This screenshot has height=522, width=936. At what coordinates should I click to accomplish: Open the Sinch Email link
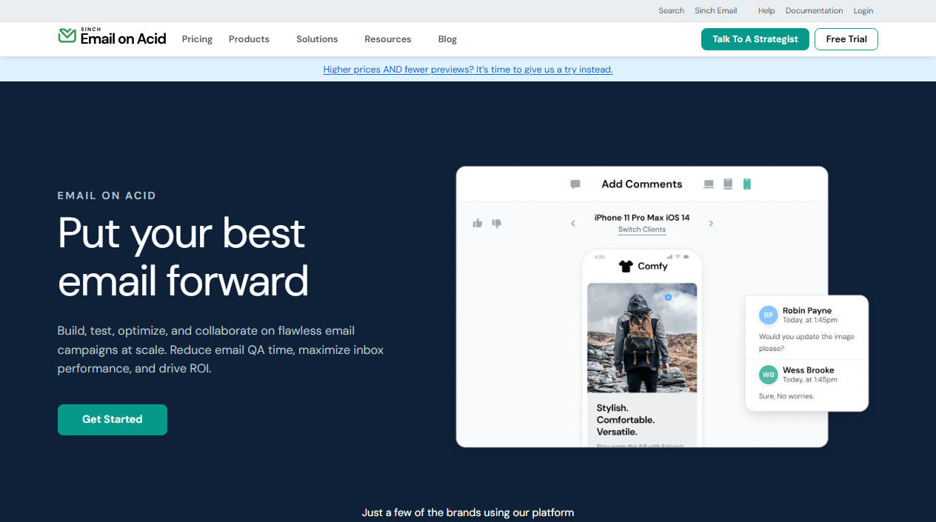pyautogui.click(x=716, y=10)
